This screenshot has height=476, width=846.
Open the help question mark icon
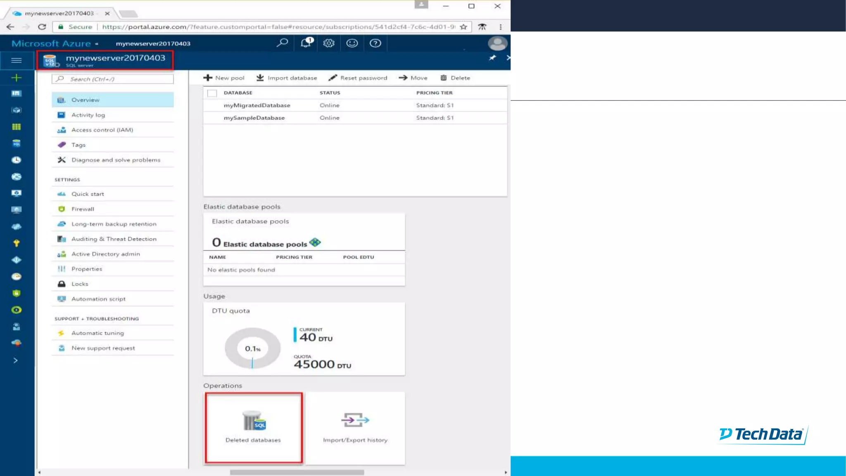coord(375,43)
